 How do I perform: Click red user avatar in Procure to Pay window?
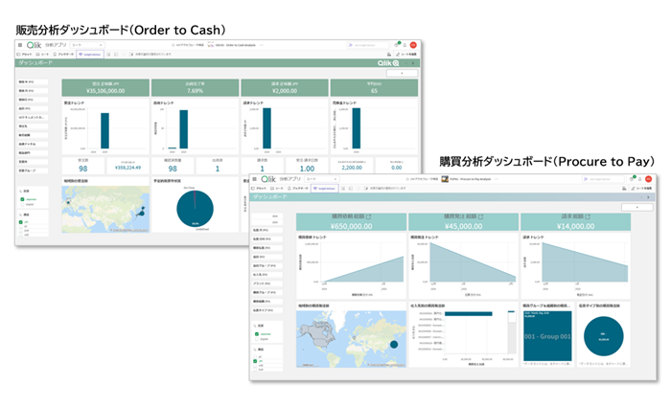coord(649,178)
